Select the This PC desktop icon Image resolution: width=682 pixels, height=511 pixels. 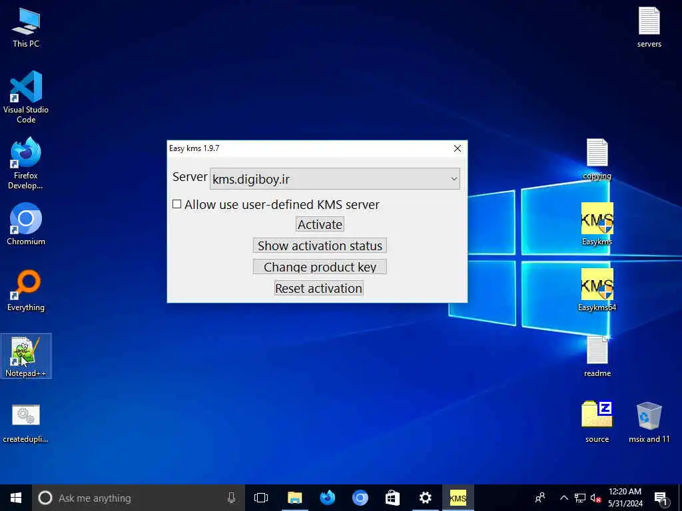click(26, 27)
